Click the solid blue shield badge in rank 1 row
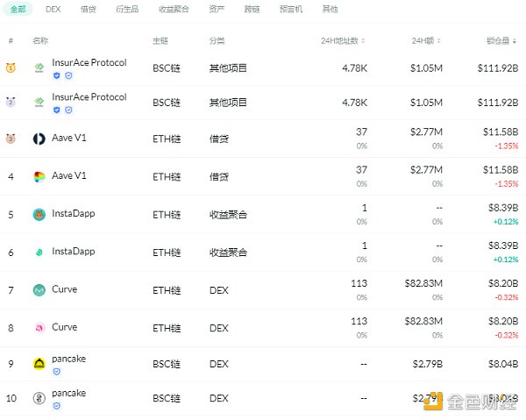The width and height of the screenshot is (526, 420). point(57,75)
